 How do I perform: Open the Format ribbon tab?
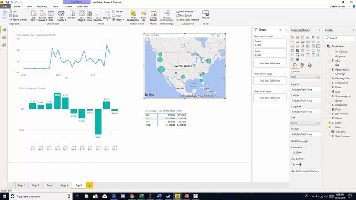point(68,7)
